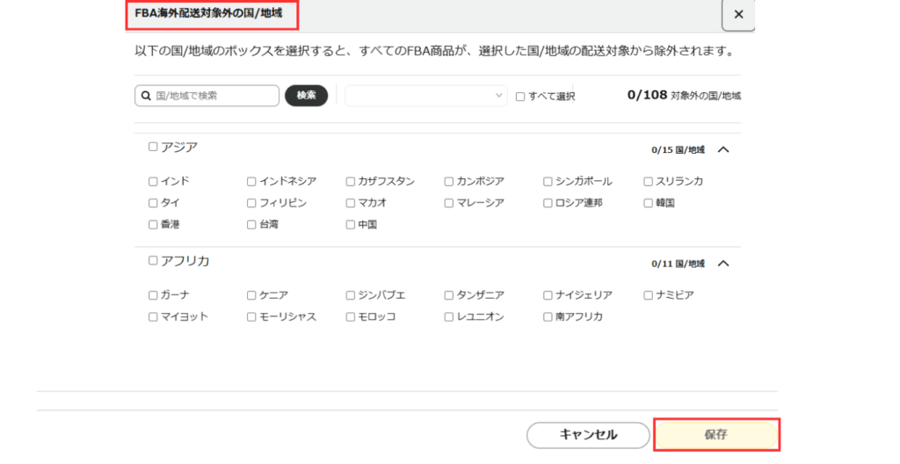The height and width of the screenshot is (464, 900).
Task: Select the 南アフリカ checkbox
Action: pos(548,317)
